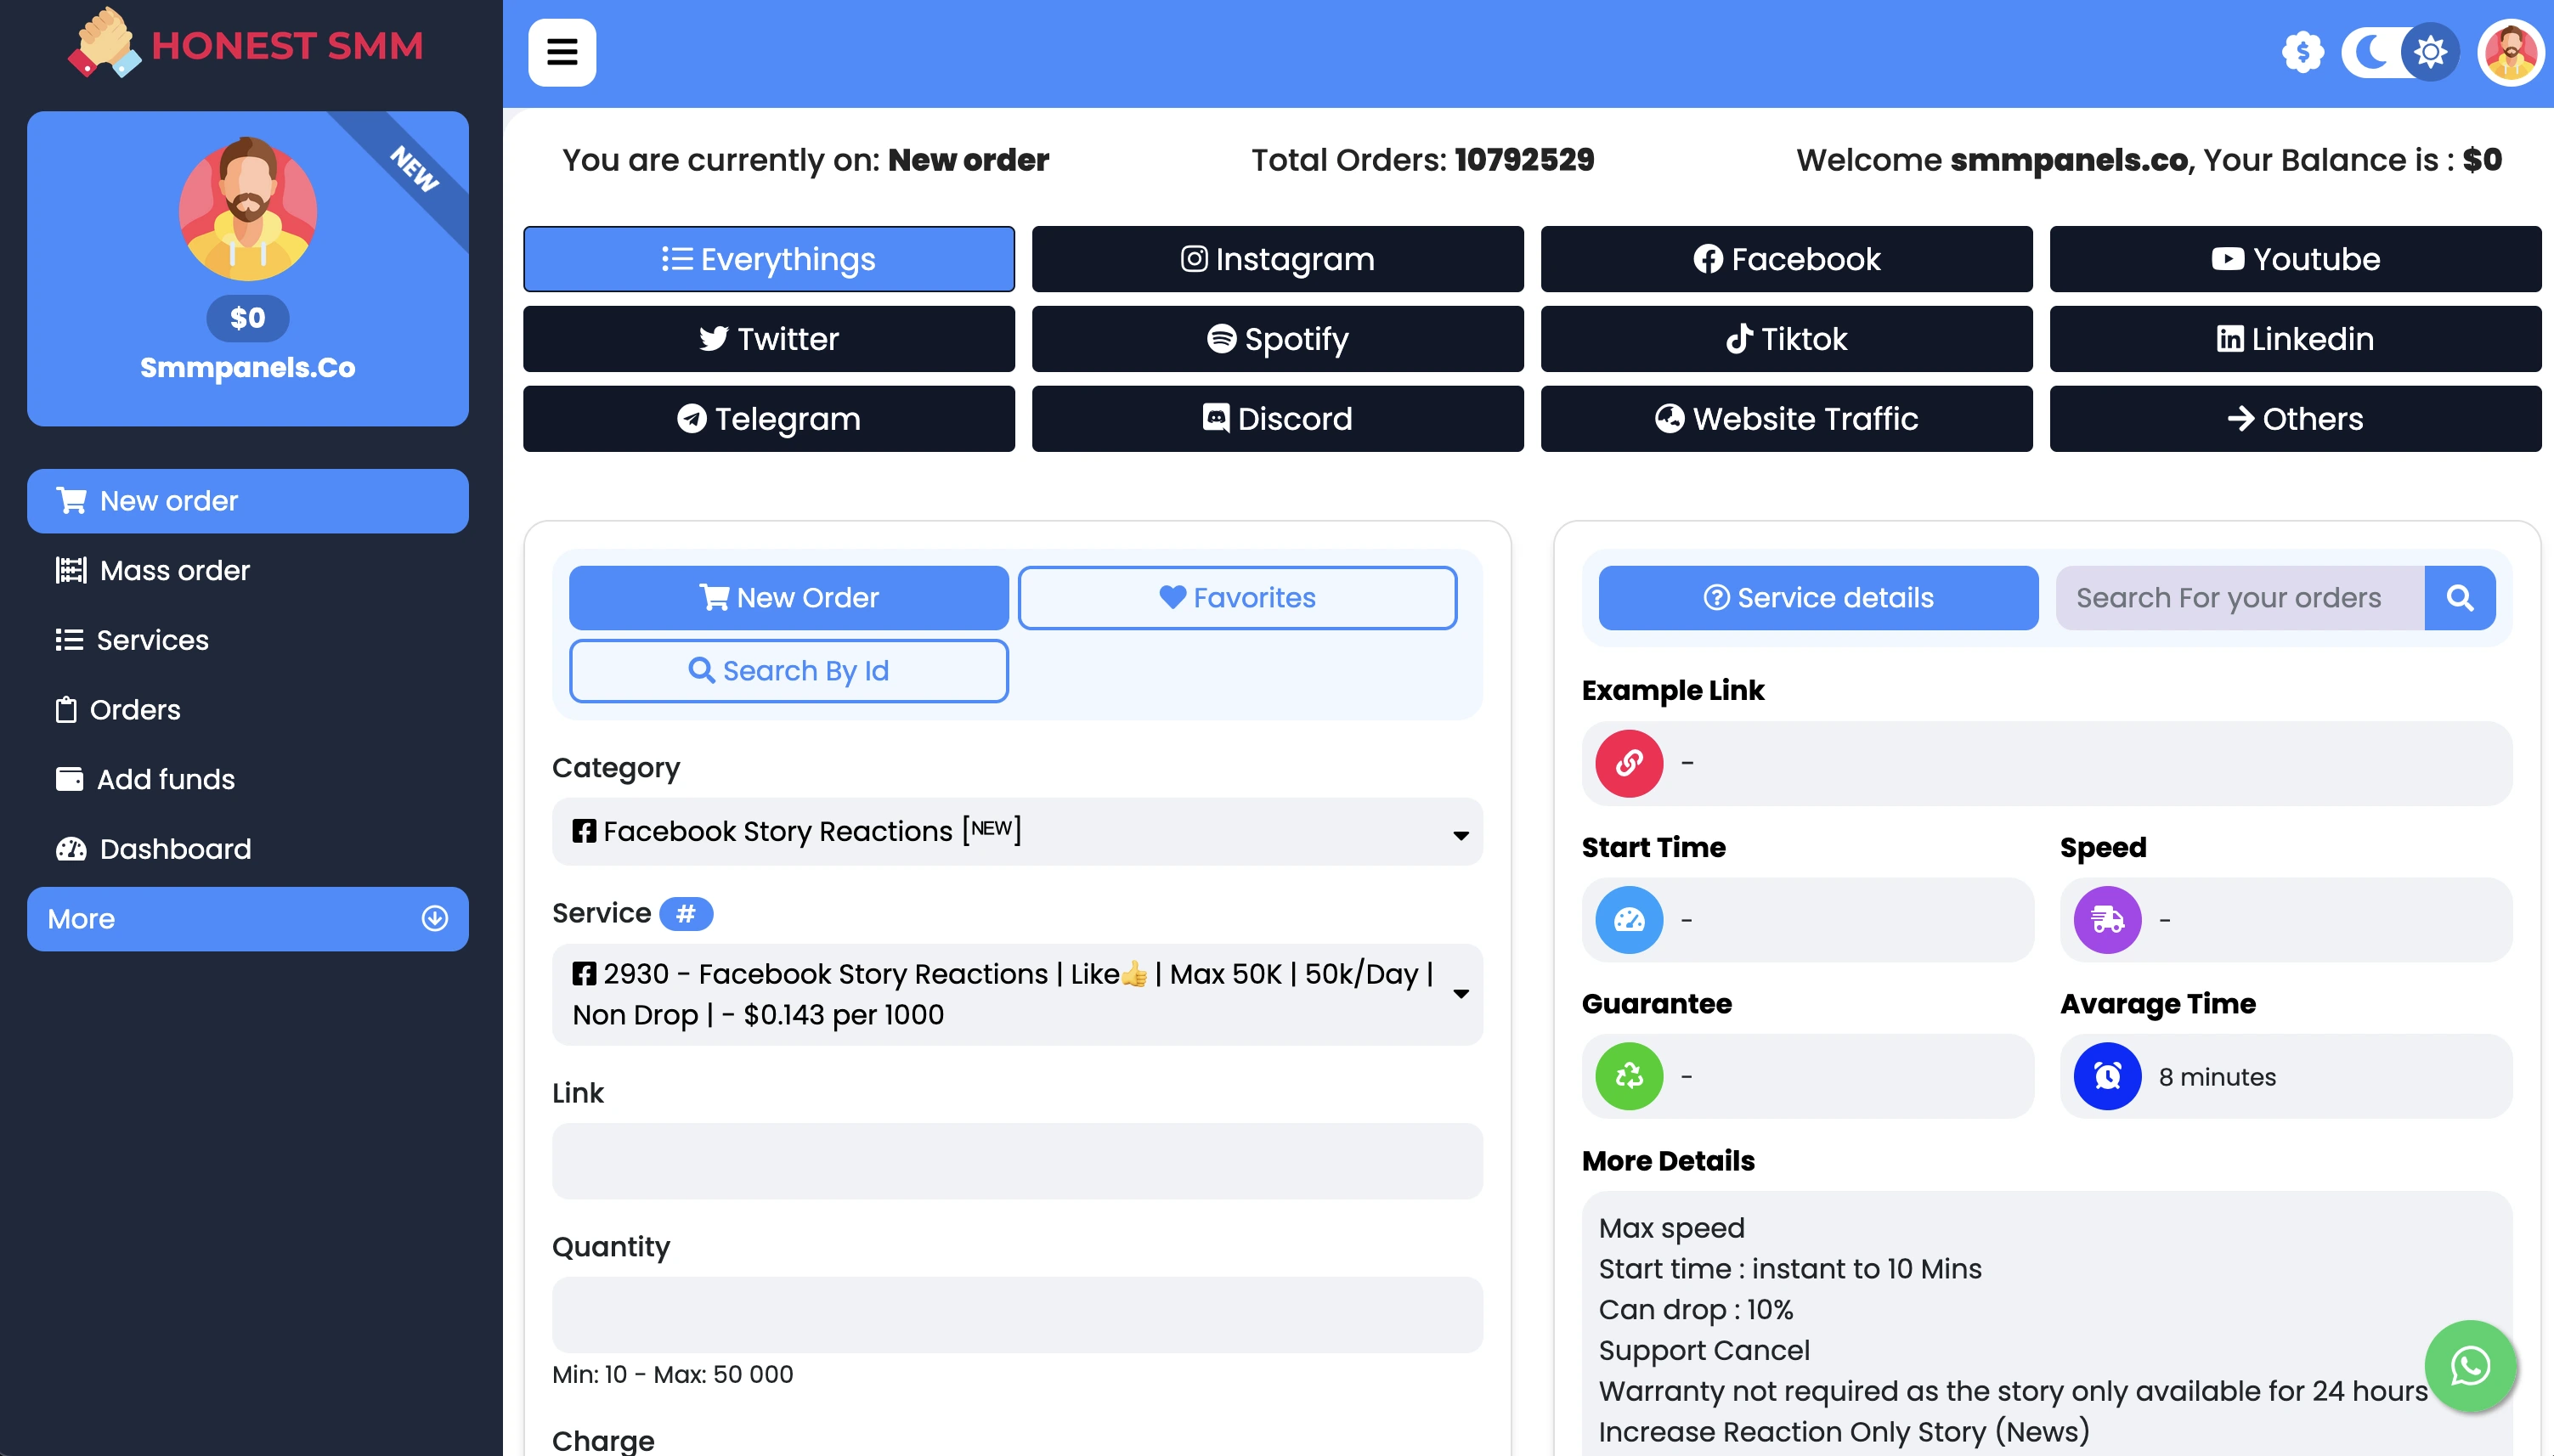Click the red Example Link chain icon
Viewport: 2554px width, 1456px height.
coord(1629,764)
